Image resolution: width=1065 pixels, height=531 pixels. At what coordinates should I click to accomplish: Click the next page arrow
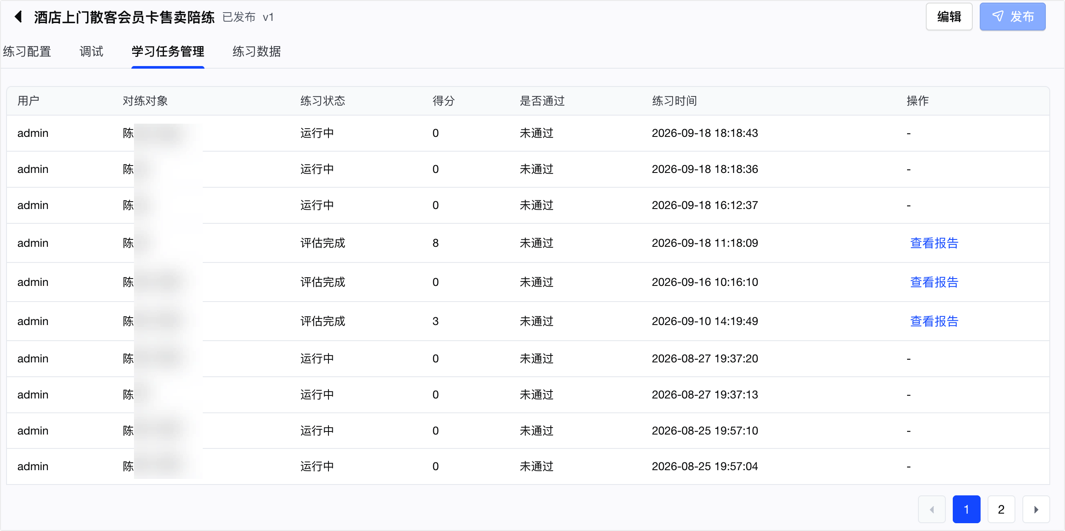[x=1036, y=509]
